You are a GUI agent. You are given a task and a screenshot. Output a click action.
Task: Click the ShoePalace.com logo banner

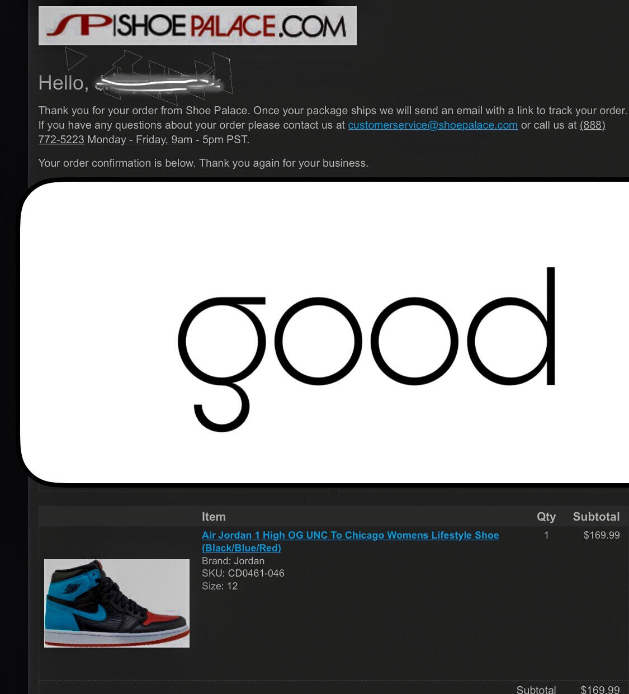[x=197, y=26]
